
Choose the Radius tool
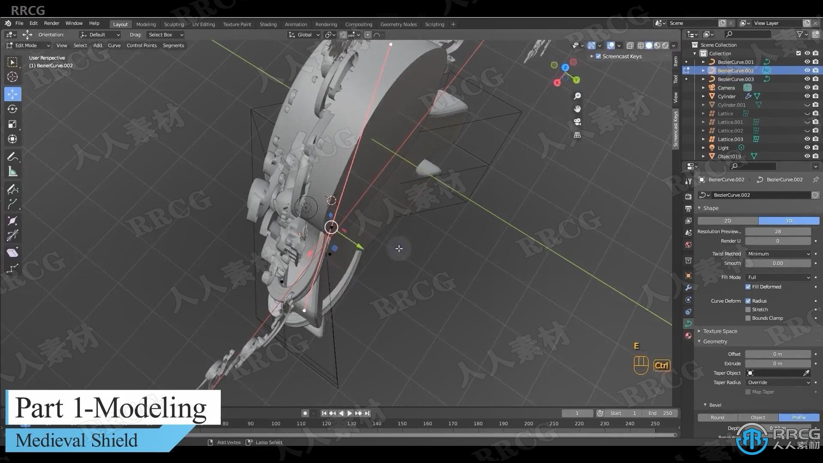pyautogui.click(x=12, y=220)
